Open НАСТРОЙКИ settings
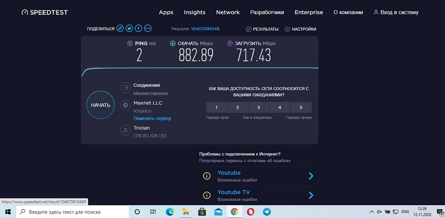Image resolution: width=445 pixels, height=218 pixels. coord(300,29)
